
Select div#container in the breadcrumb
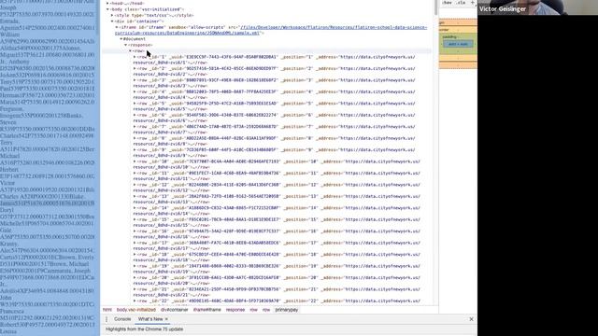click(x=175, y=310)
